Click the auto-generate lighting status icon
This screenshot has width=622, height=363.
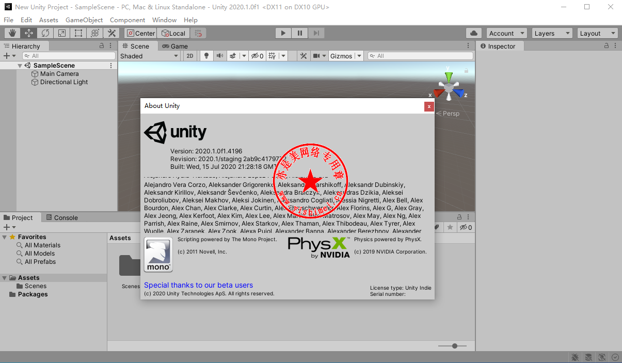[602, 357]
